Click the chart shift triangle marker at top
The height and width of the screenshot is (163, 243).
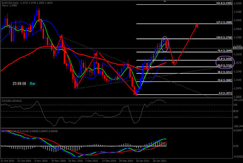(165, 1)
